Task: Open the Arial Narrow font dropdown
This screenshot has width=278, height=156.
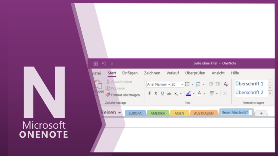Action: [x=169, y=84]
